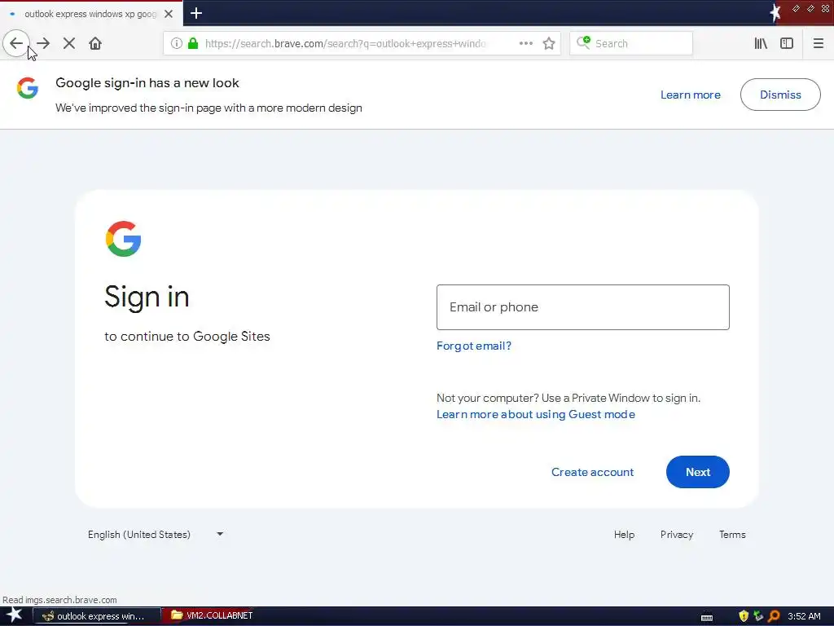Open the browser home page
834x626 pixels.
95,43
